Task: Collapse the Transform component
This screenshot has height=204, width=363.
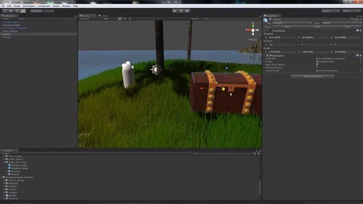Action: tap(264, 31)
